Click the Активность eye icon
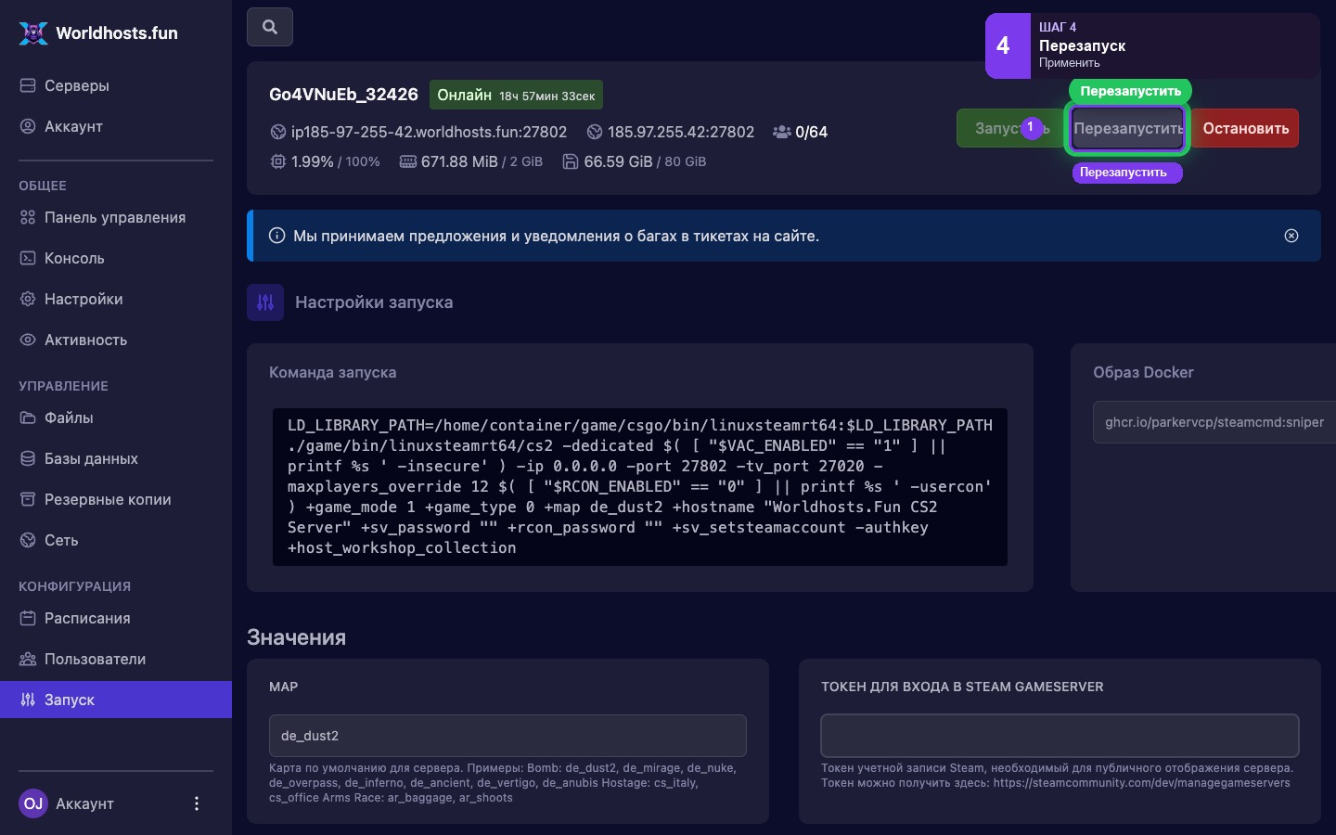Viewport: 1336px width, 835px height. [28, 340]
